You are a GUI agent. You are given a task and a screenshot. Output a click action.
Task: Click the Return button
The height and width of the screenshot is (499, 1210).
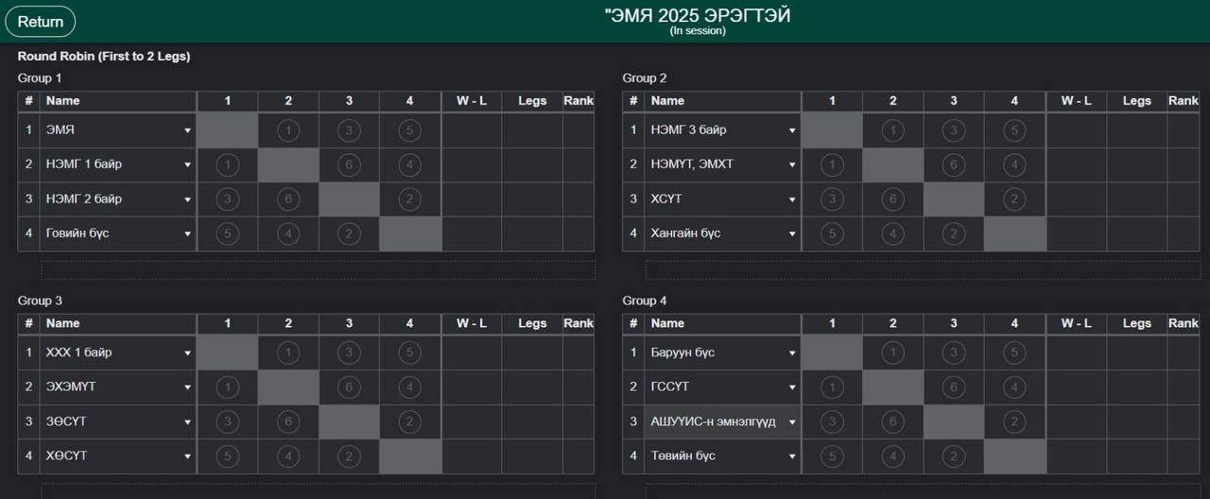coord(41,22)
